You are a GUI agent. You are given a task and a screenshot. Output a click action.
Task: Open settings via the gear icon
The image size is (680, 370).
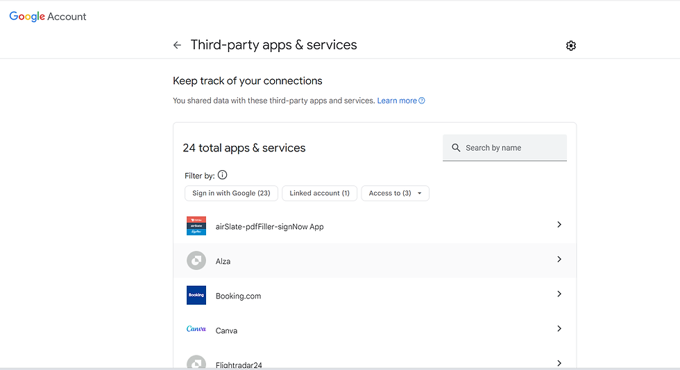pyautogui.click(x=570, y=46)
